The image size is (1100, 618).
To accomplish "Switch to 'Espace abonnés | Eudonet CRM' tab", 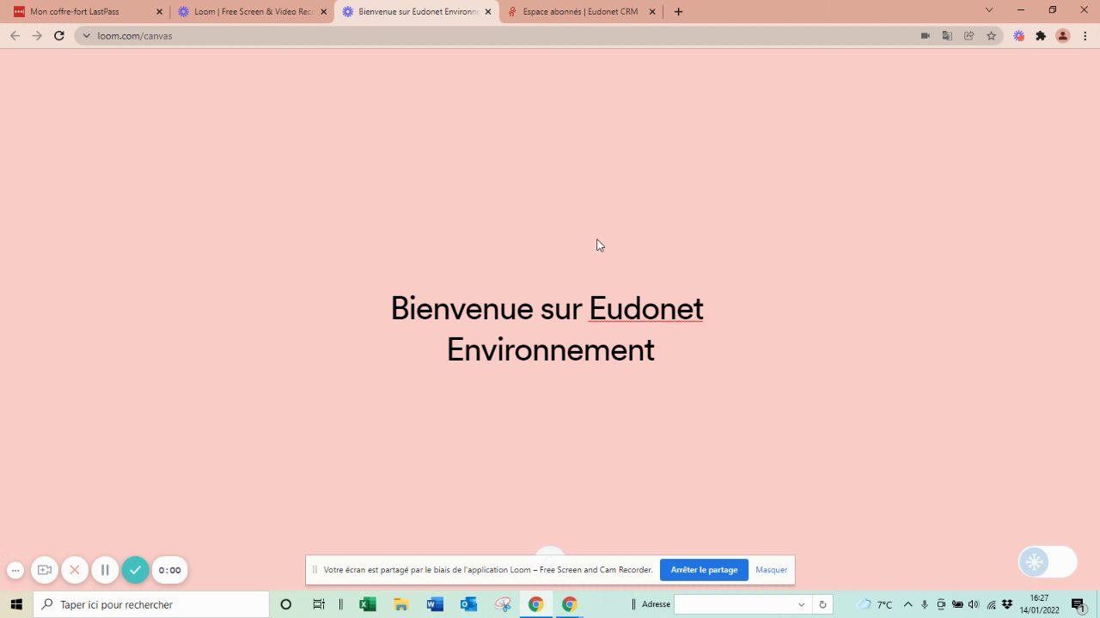I will coord(580,12).
